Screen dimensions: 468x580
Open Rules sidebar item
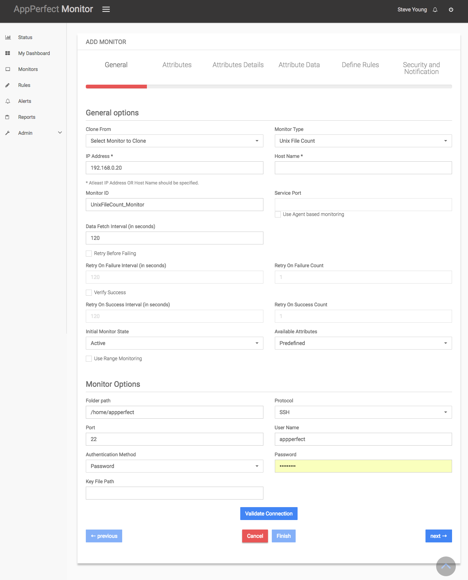[x=24, y=85]
